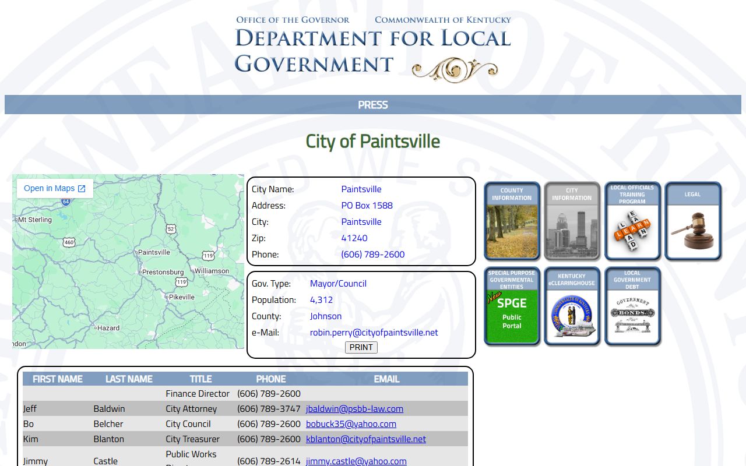
Task: Select the PRESS menu bar item
Action: tap(373, 105)
